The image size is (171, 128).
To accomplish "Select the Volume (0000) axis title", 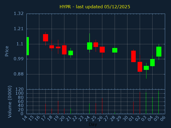I will coord(10,102).
